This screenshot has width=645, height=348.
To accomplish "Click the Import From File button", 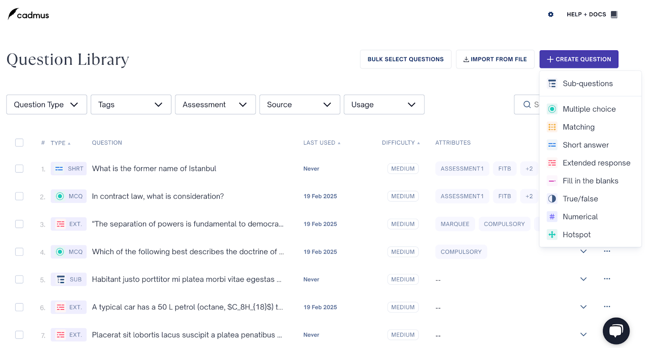I will click(495, 59).
